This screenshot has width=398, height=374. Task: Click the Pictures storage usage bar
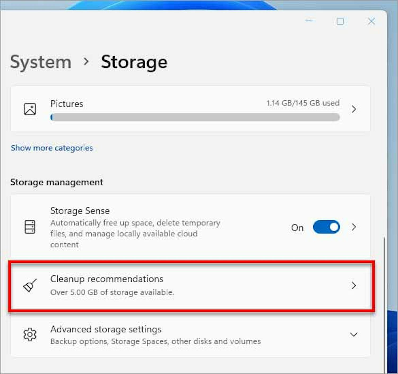[195, 117]
